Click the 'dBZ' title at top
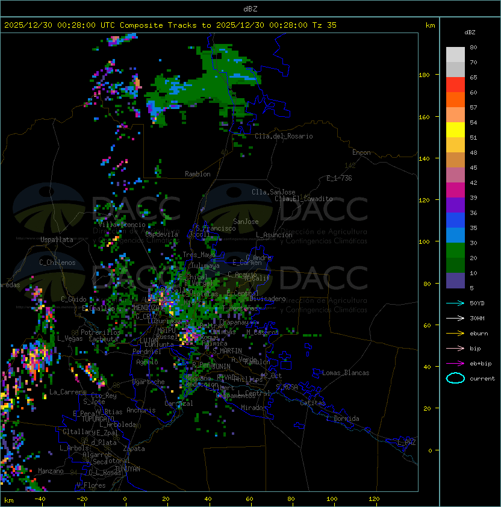 pyautogui.click(x=250, y=9)
